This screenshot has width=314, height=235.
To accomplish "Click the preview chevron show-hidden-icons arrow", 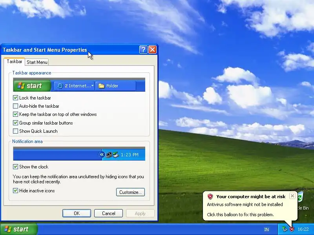I will click(102, 154).
